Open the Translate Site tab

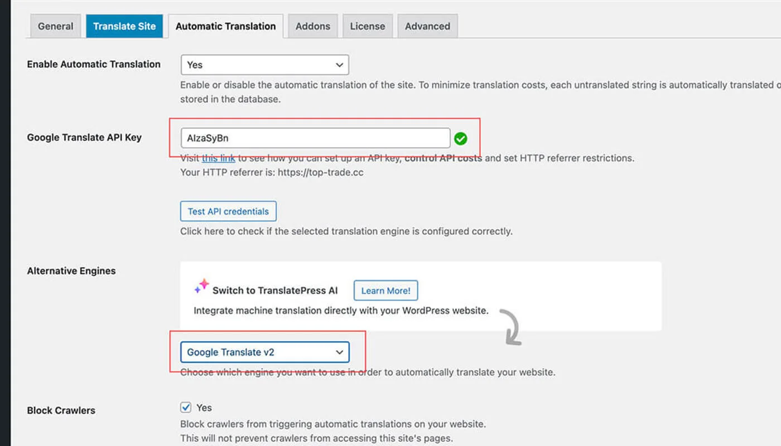(124, 26)
